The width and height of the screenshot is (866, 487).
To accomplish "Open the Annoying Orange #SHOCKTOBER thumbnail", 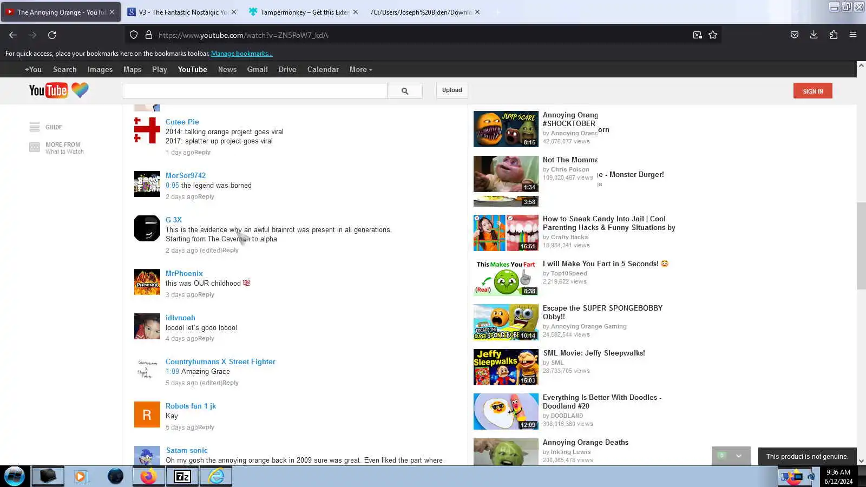I will click(x=506, y=129).
